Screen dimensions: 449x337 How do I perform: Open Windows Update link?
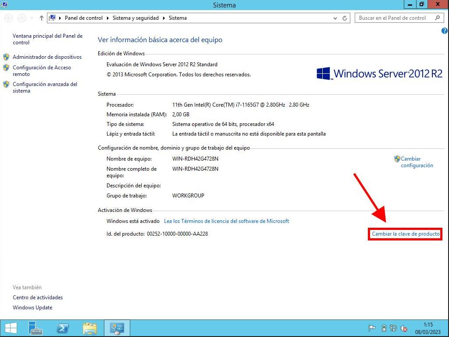[x=32, y=308]
